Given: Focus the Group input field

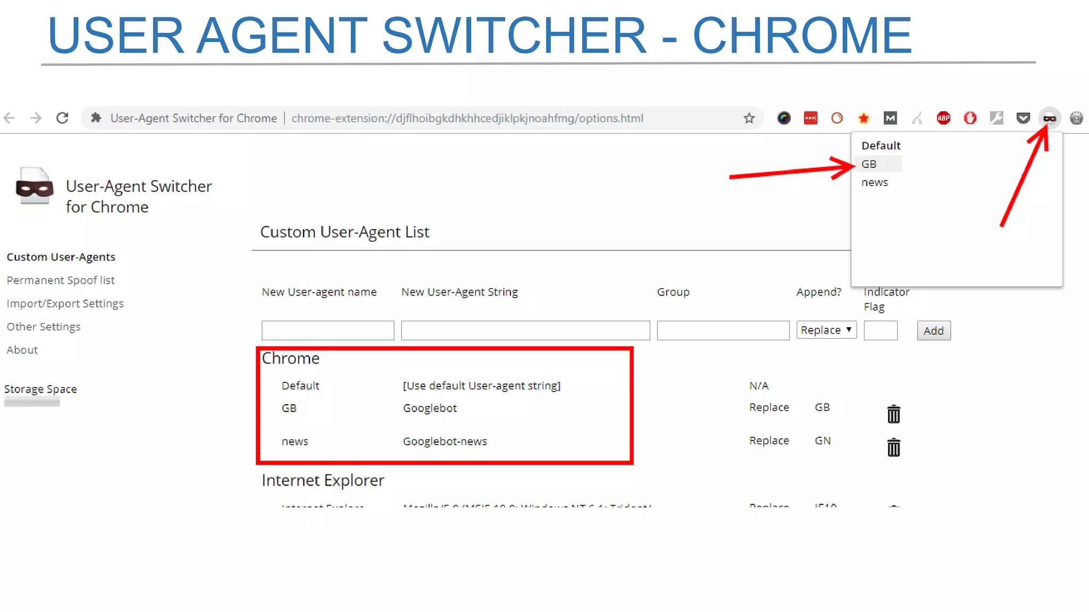Looking at the screenshot, I should [x=723, y=330].
